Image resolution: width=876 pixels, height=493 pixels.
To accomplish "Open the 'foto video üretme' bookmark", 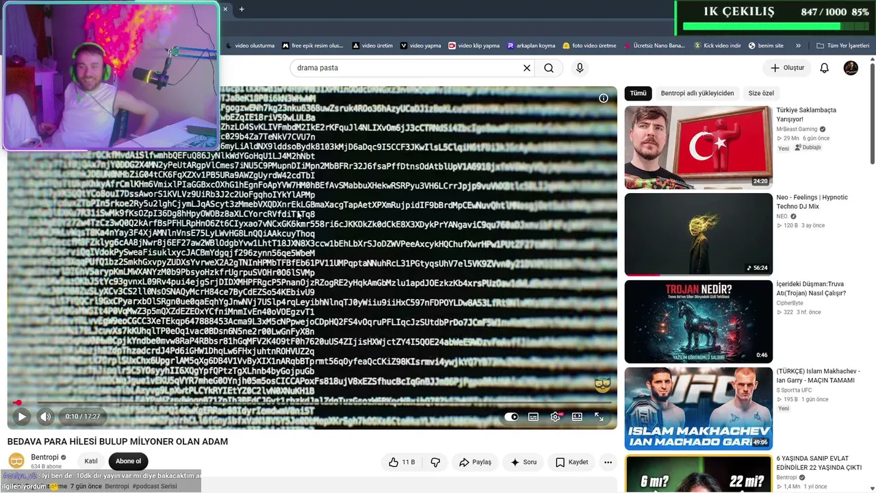I will pos(589,46).
